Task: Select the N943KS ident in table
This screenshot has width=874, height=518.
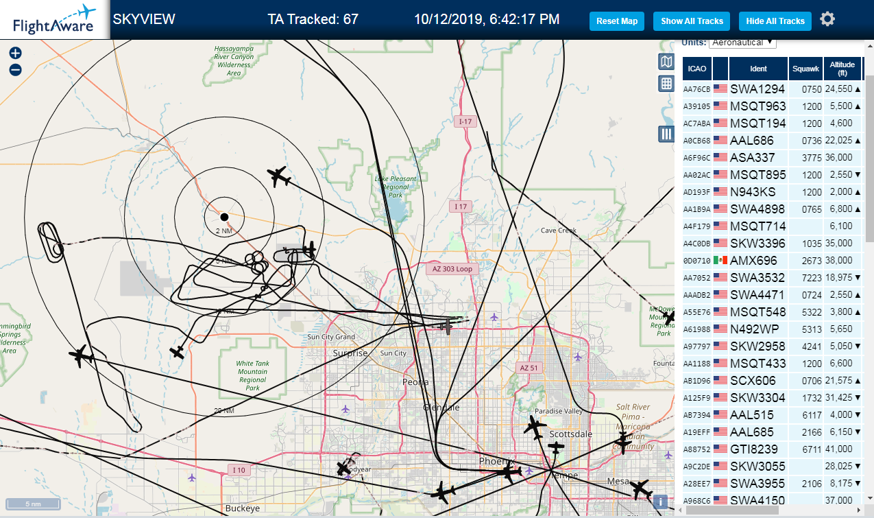Action: [753, 192]
